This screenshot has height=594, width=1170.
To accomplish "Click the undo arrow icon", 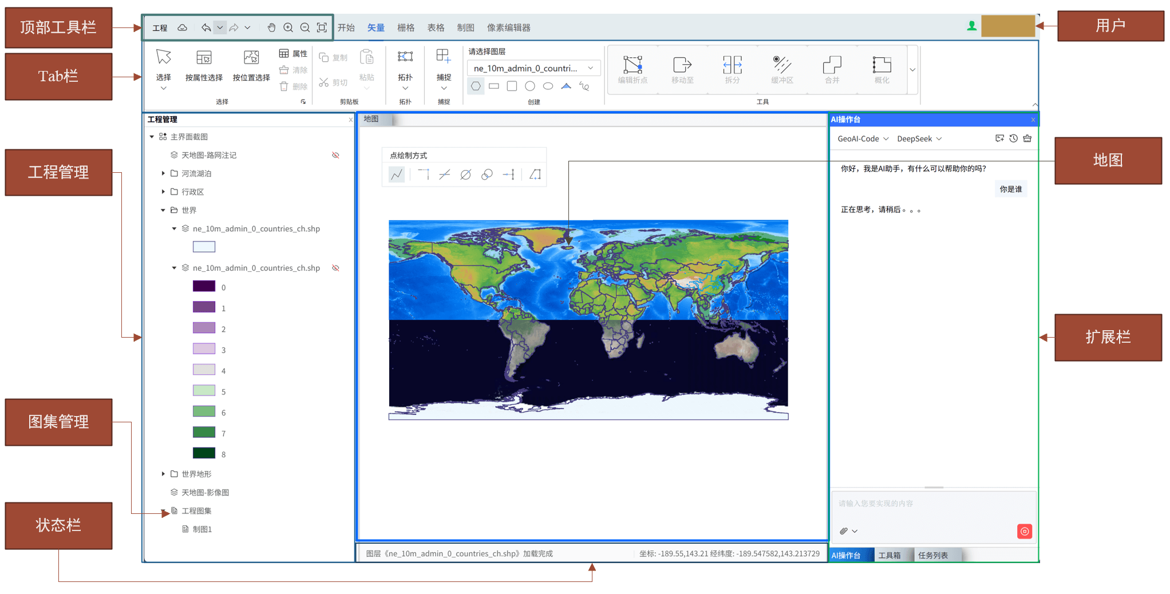I will click(x=205, y=27).
